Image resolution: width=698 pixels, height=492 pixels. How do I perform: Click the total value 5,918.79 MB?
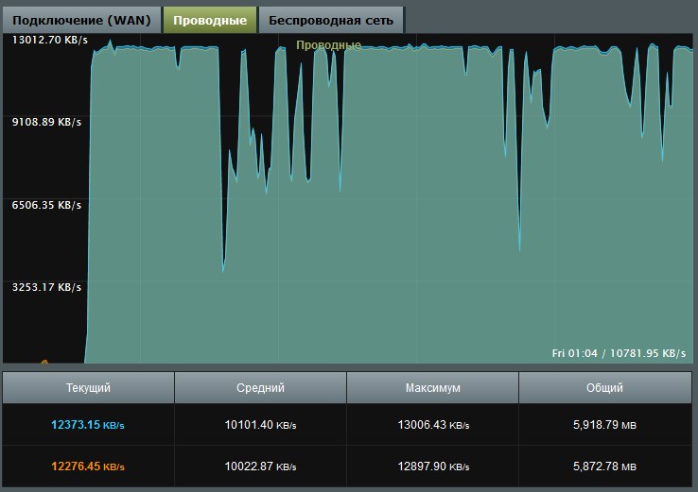coord(604,425)
